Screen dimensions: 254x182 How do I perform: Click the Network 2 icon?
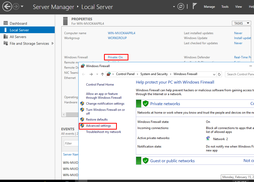208,138
